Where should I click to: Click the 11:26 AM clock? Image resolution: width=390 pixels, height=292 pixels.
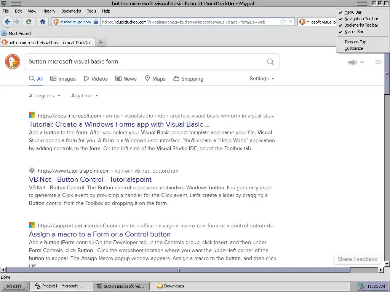click(x=376, y=286)
